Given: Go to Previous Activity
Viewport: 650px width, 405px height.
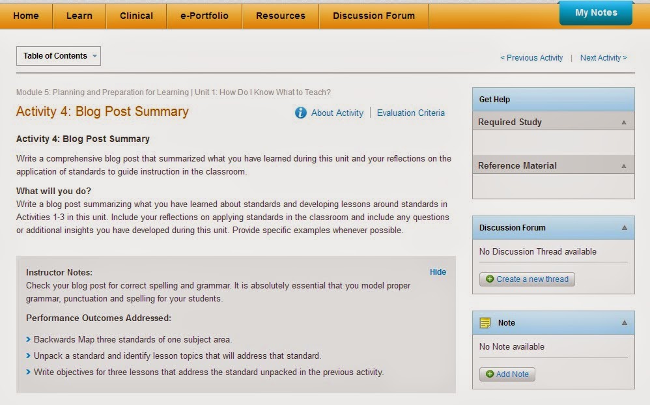Looking at the screenshot, I should (x=531, y=58).
